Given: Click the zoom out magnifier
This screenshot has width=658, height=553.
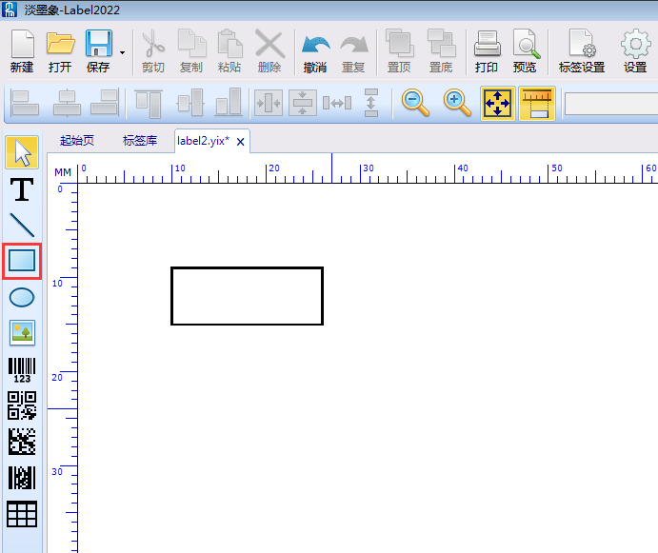Looking at the screenshot, I should coord(415,103).
